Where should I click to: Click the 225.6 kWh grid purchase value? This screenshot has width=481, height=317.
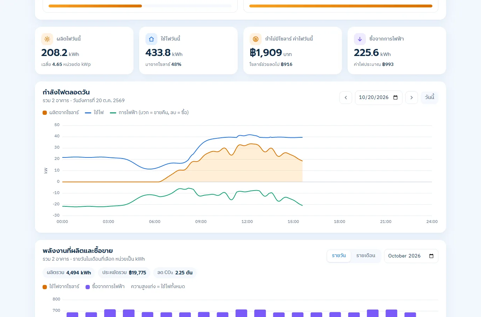coord(372,53)
